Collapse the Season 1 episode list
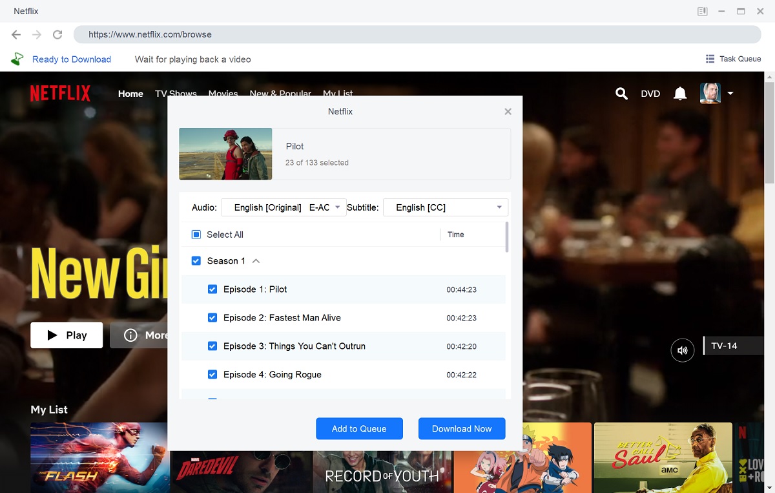Image resolution: width=775 pixels, height=493 pixels. pos(256,261)
